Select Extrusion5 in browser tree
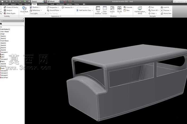The width and height of the screenshot is (187, 124). 4,75
